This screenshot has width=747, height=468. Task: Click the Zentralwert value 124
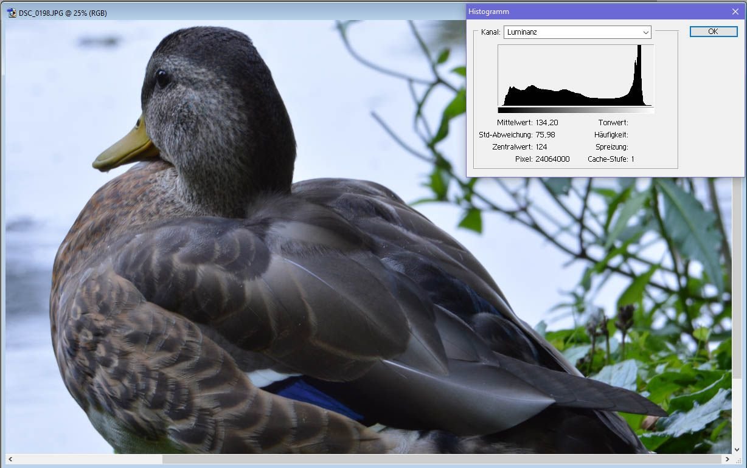coord(541,147)
